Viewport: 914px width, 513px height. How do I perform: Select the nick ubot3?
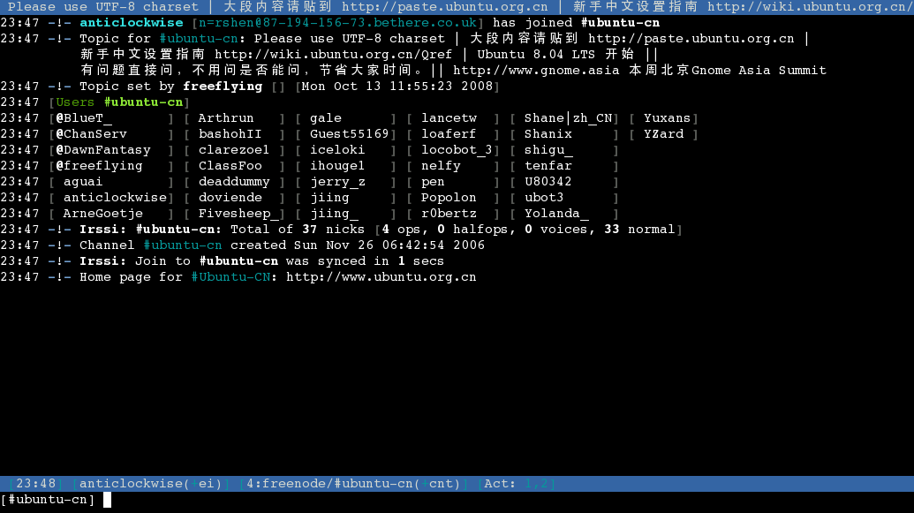544,198
